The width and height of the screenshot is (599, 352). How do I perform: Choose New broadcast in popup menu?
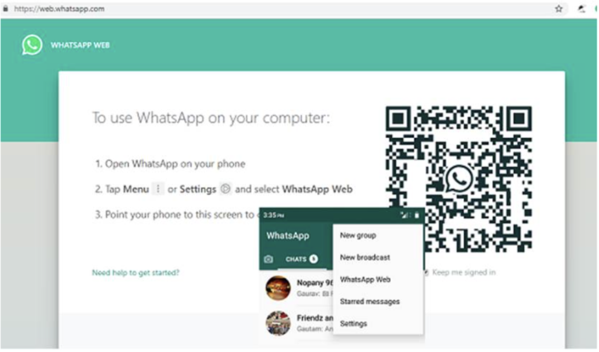click(365, 257)
